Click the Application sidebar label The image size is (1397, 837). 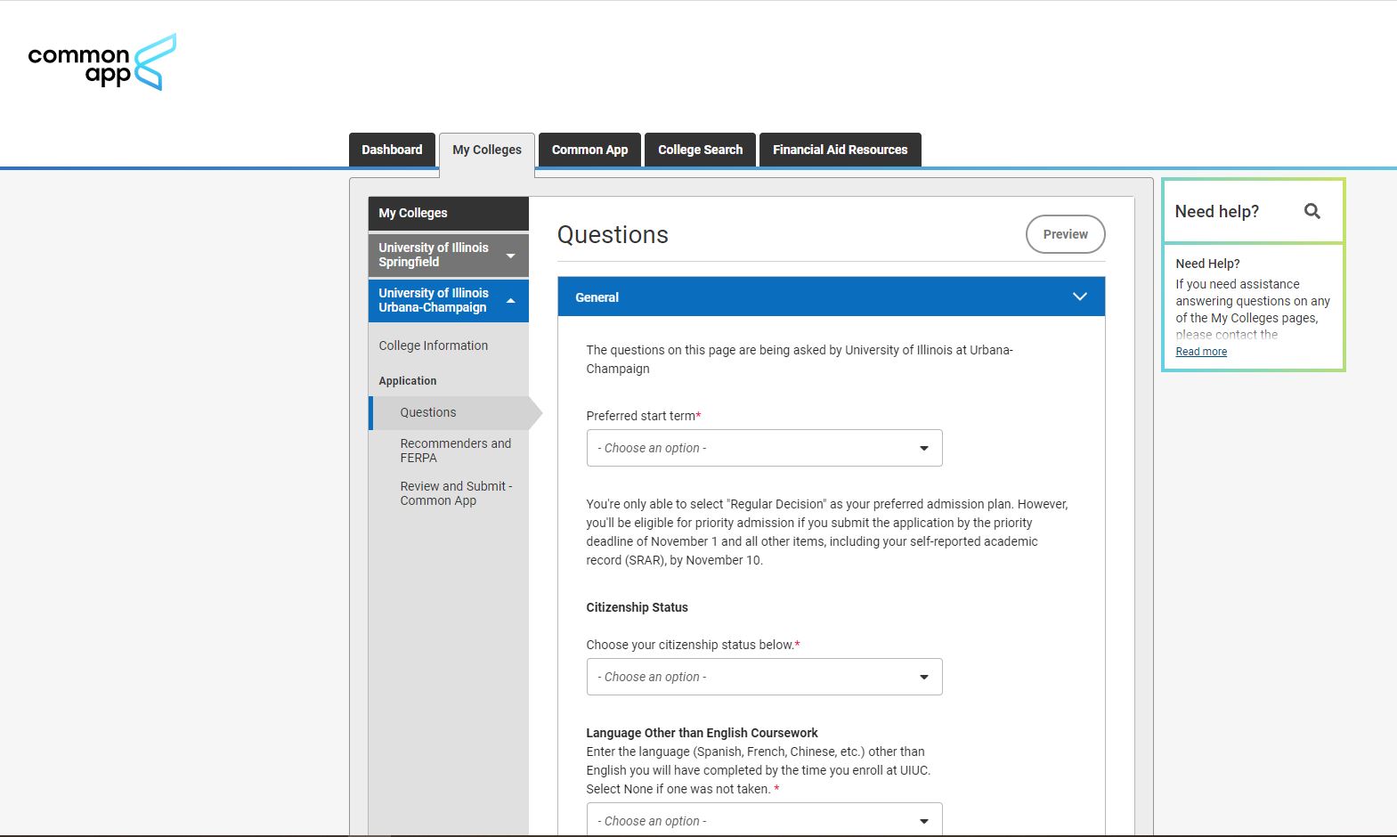tap(408, 380)
